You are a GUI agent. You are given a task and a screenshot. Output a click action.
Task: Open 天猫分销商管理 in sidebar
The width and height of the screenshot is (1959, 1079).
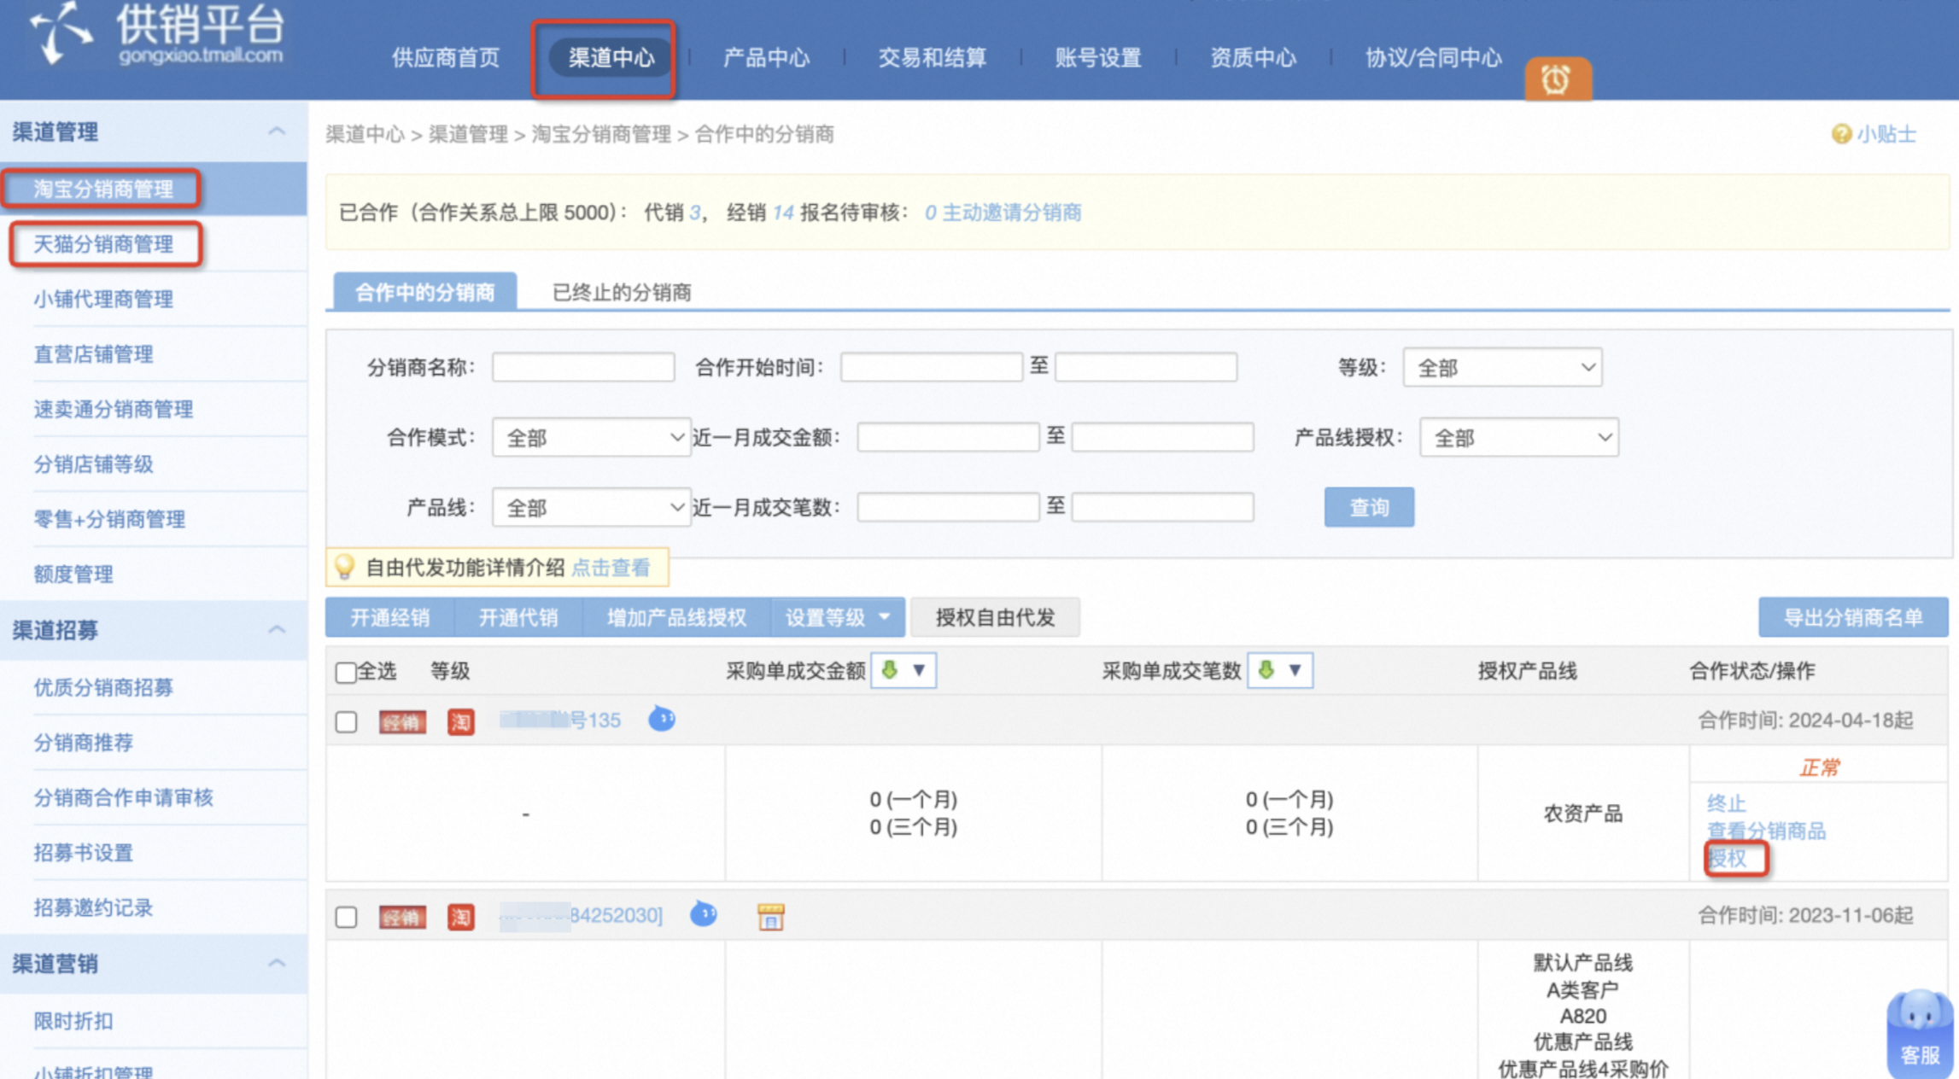coord(103,244)
